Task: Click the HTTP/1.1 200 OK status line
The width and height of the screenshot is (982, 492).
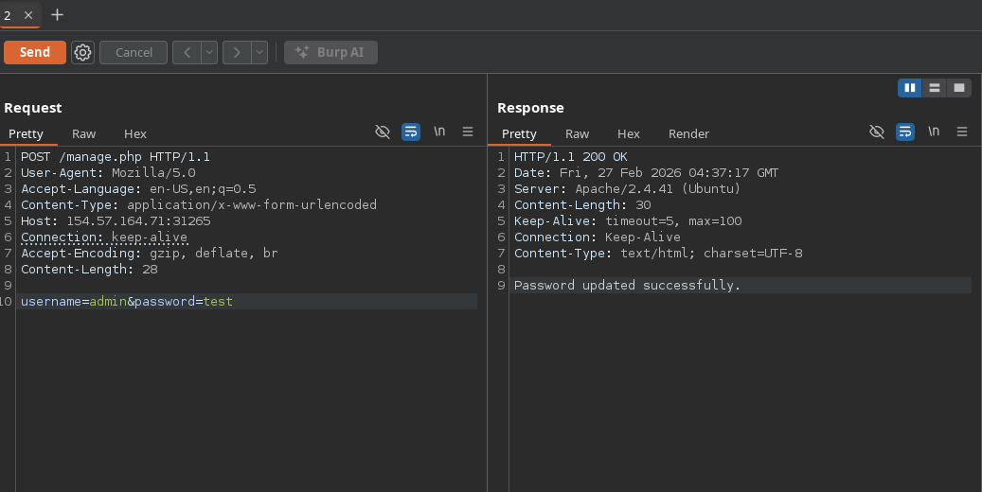Action: click(x=570, y=156)
